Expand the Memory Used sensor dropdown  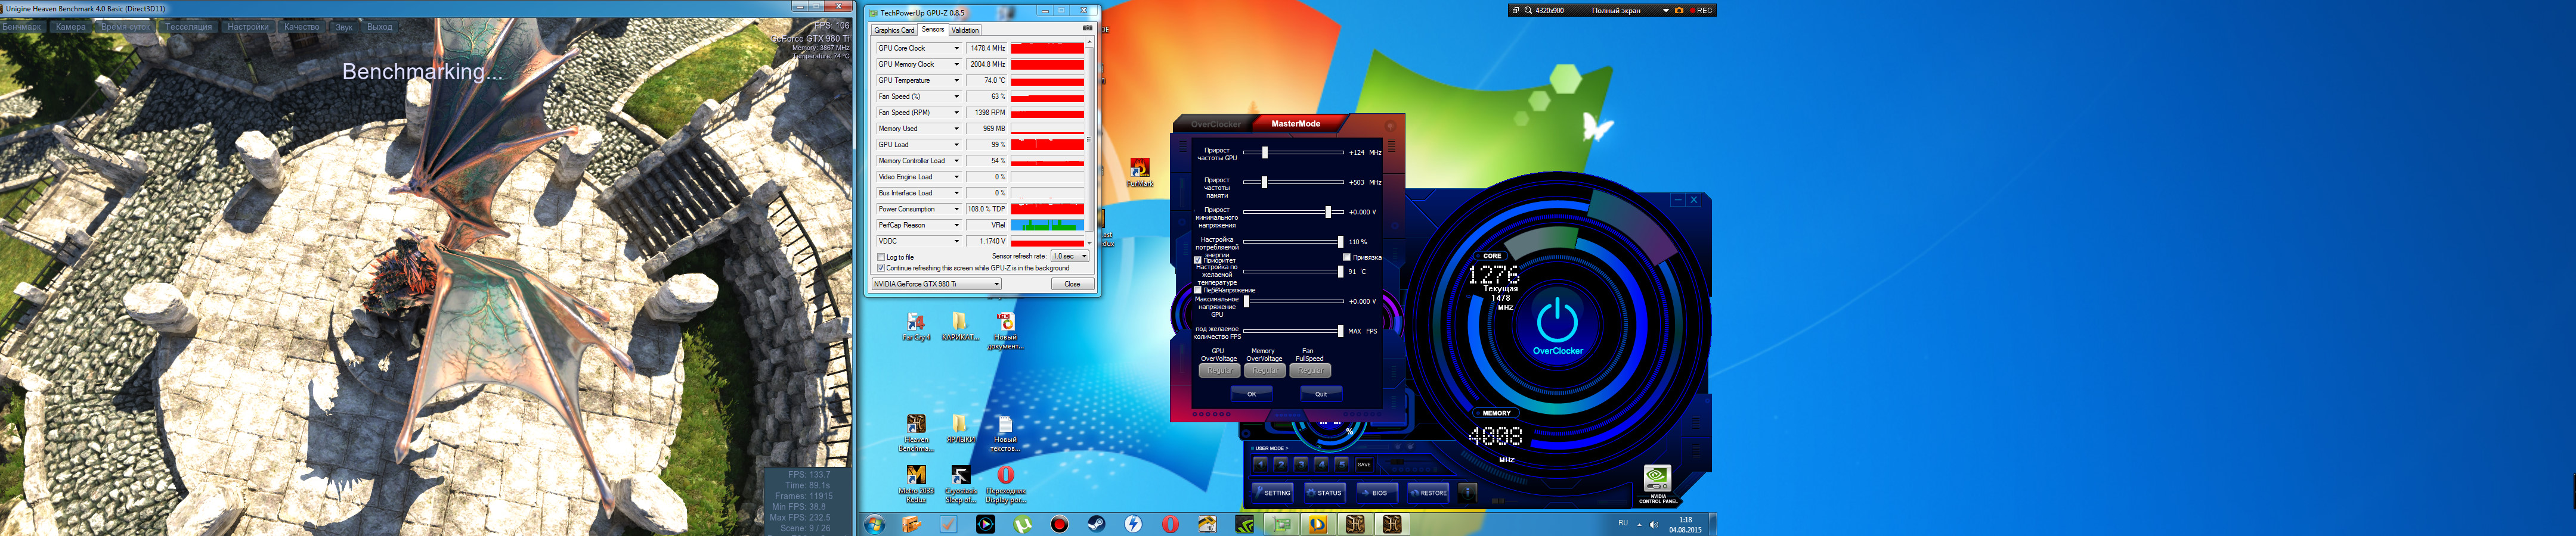point(956,129)
